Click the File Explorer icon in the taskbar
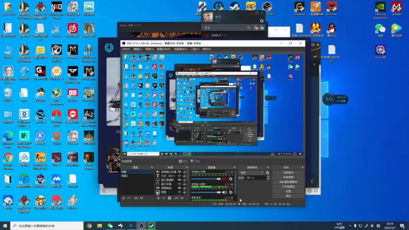409x230 pixels. (x=100, y=225)
